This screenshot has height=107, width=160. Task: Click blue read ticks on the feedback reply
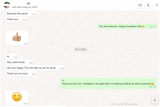pyautogui.click(x=154, y=87)
